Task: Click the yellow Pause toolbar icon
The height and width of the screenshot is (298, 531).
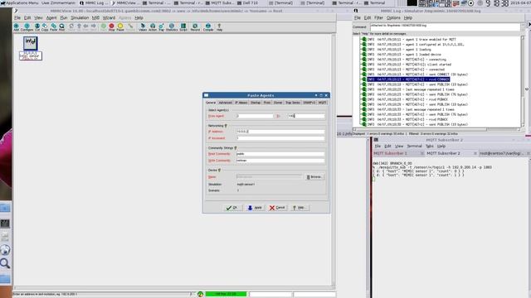Action: click(x=120, y=27)
